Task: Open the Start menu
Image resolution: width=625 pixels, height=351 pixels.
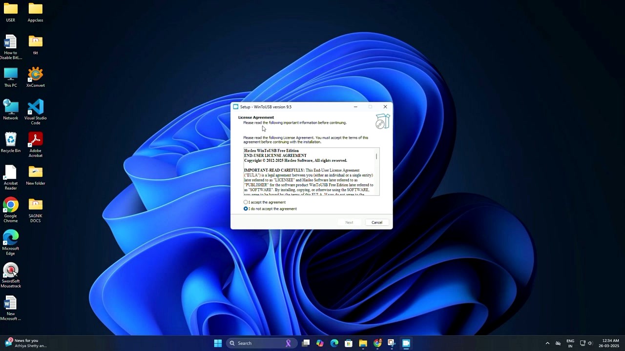Action: click(x=218, y=343)
